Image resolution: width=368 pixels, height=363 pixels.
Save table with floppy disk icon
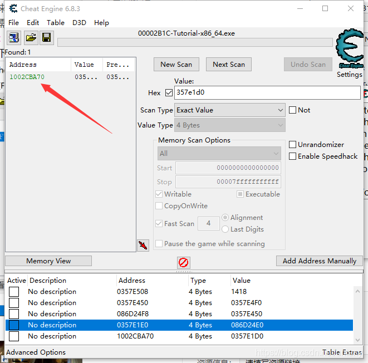click(x=46, y=37)
